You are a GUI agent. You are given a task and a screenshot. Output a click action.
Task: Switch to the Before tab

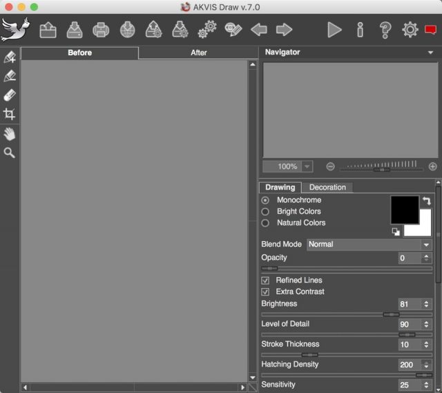pos(80,52)
